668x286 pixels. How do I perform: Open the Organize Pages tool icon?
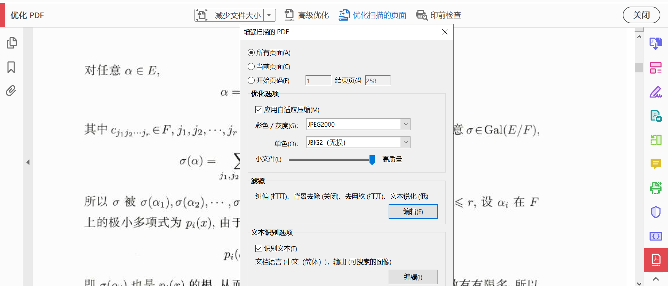pyautogui.click(x=656, y=68)
